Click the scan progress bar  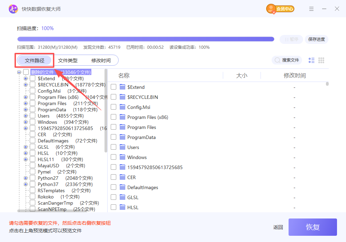click(145, 39)
